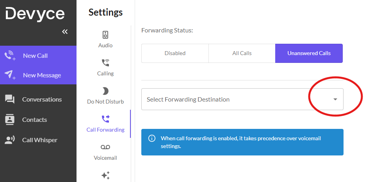
Task: Click the New Call phone icon
Action: coord(10,56)
